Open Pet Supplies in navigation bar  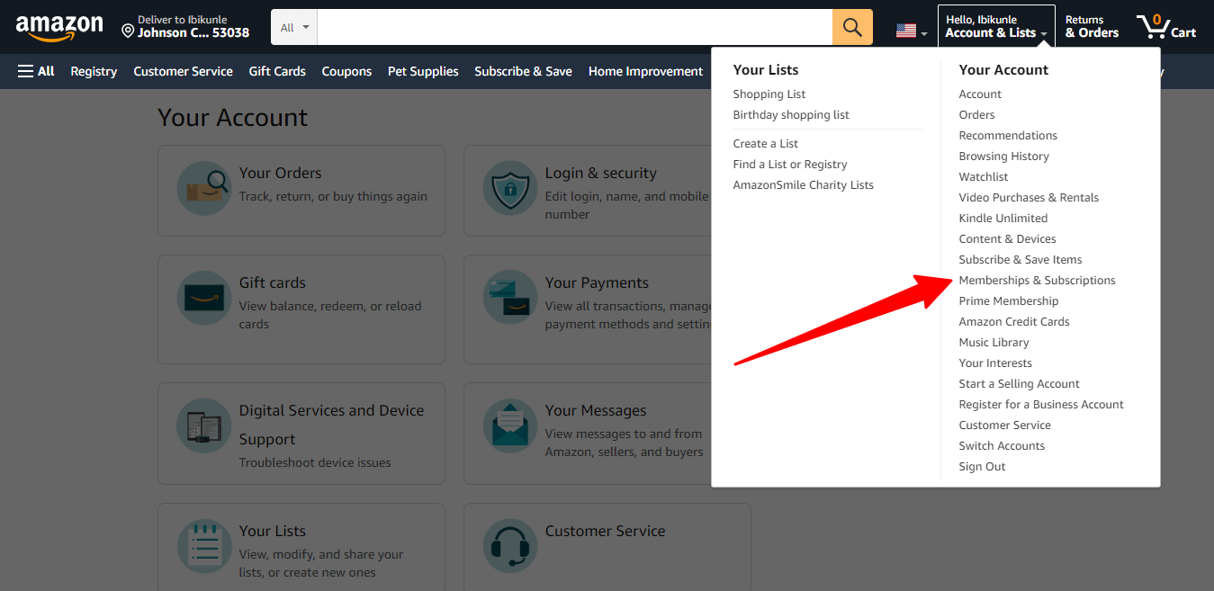point(423,71)
